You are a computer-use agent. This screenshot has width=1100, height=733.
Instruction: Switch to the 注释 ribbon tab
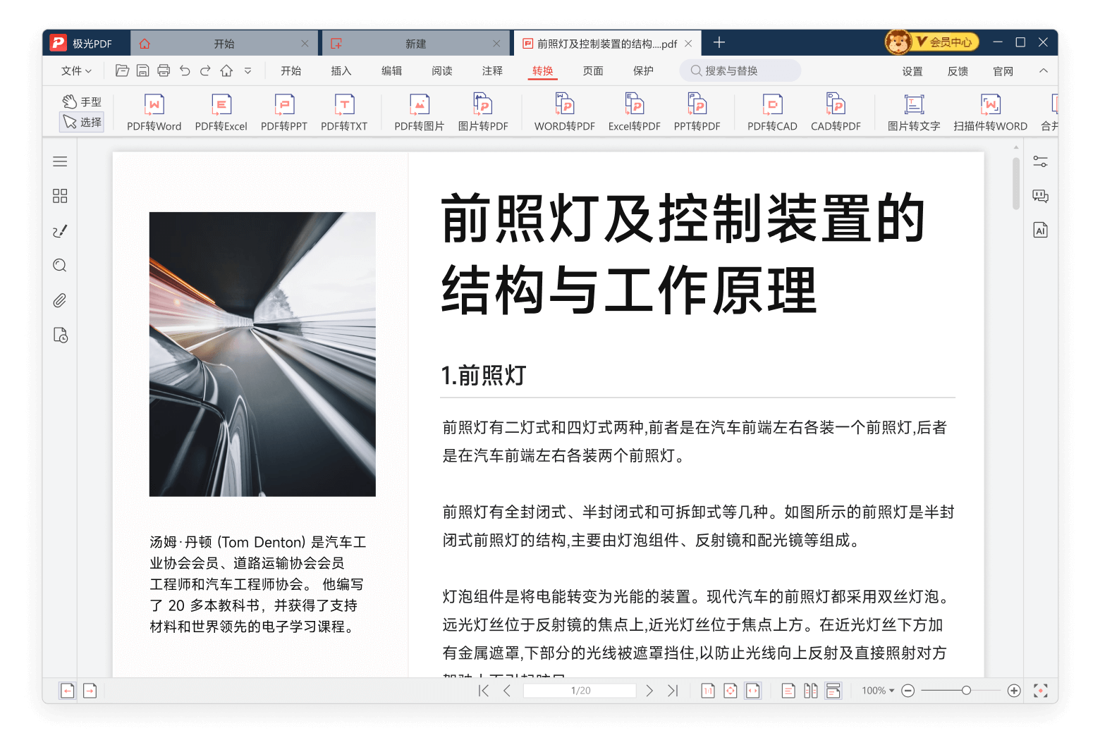click(492, 70)
